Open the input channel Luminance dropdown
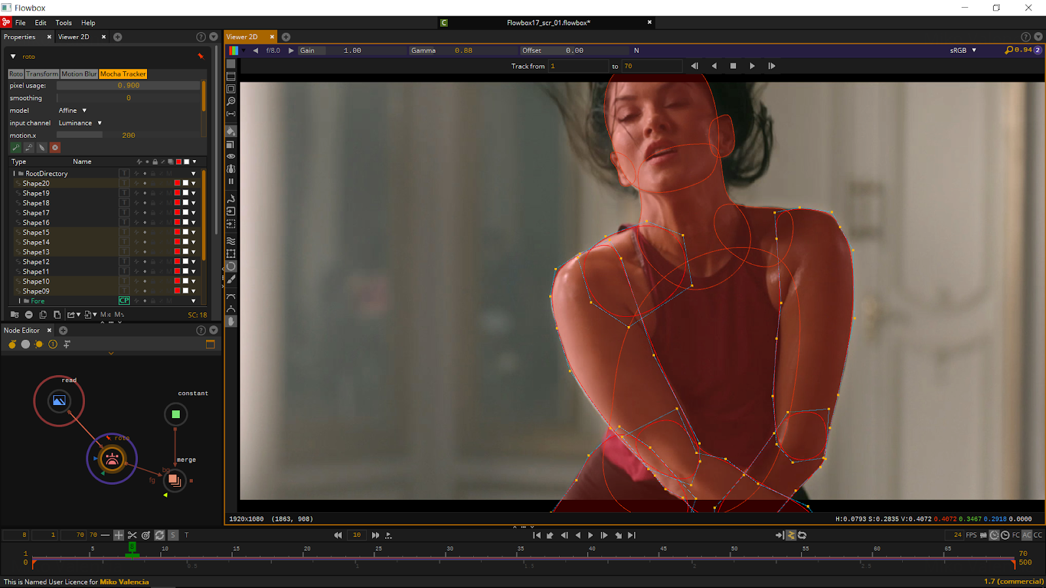 pos(80,123)
